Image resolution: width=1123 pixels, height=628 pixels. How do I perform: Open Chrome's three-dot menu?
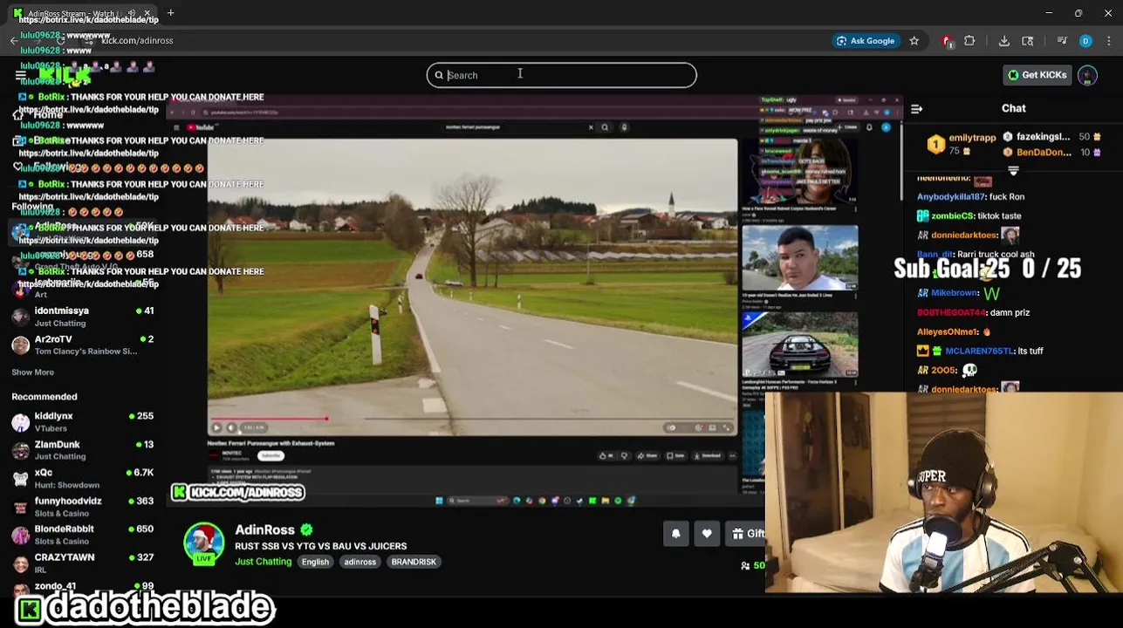(1108, 40)
